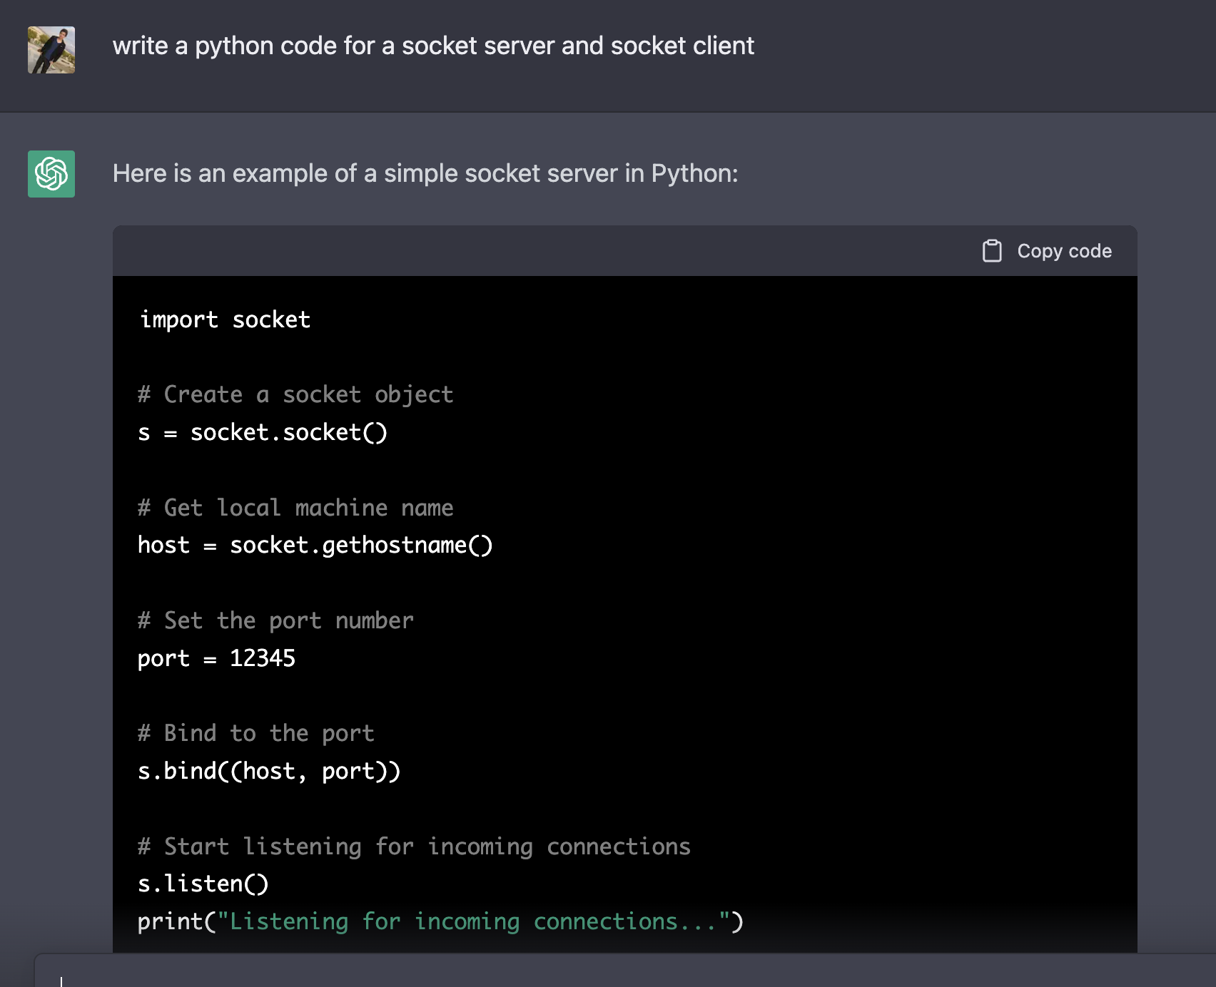Click the user prompt about socket server

433,46
